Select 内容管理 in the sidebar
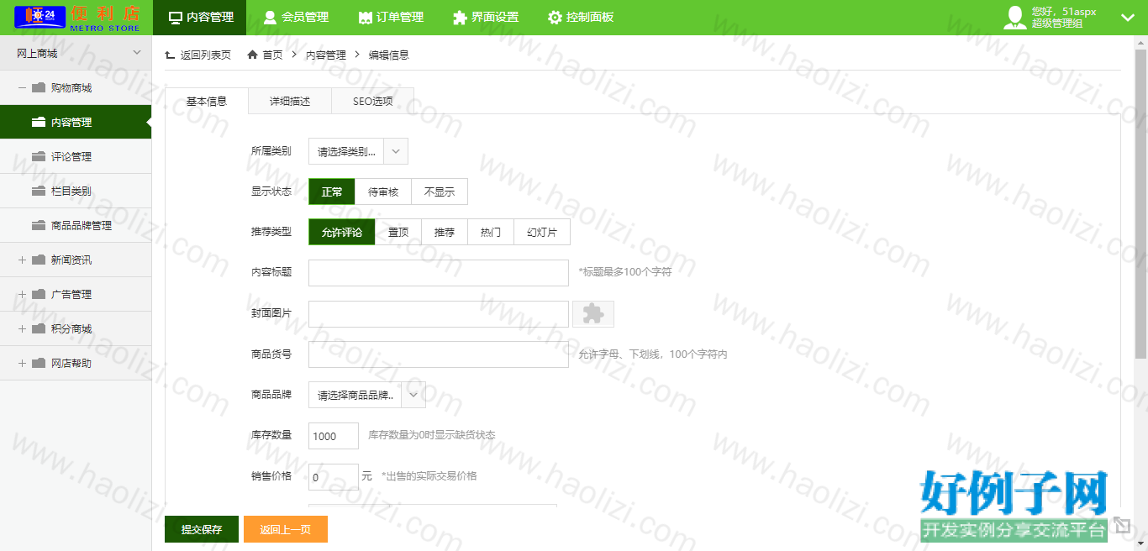Image resolution: width=1148 pixels, height=551 pixels. 76,122
